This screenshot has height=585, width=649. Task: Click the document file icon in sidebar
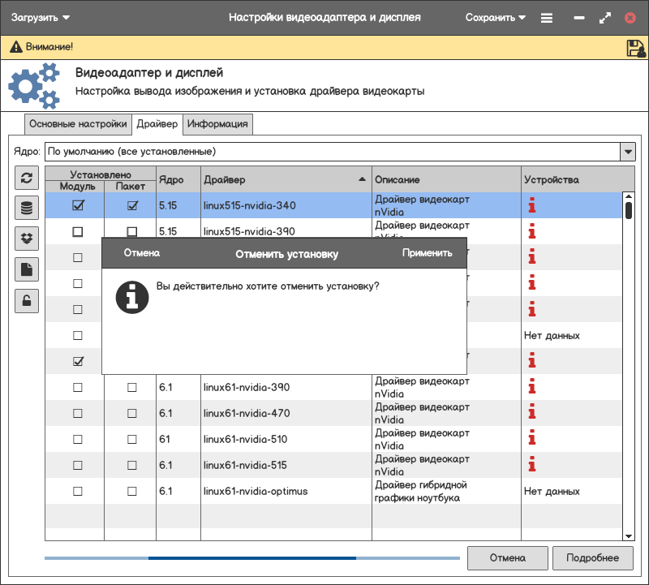pos(27,269)
